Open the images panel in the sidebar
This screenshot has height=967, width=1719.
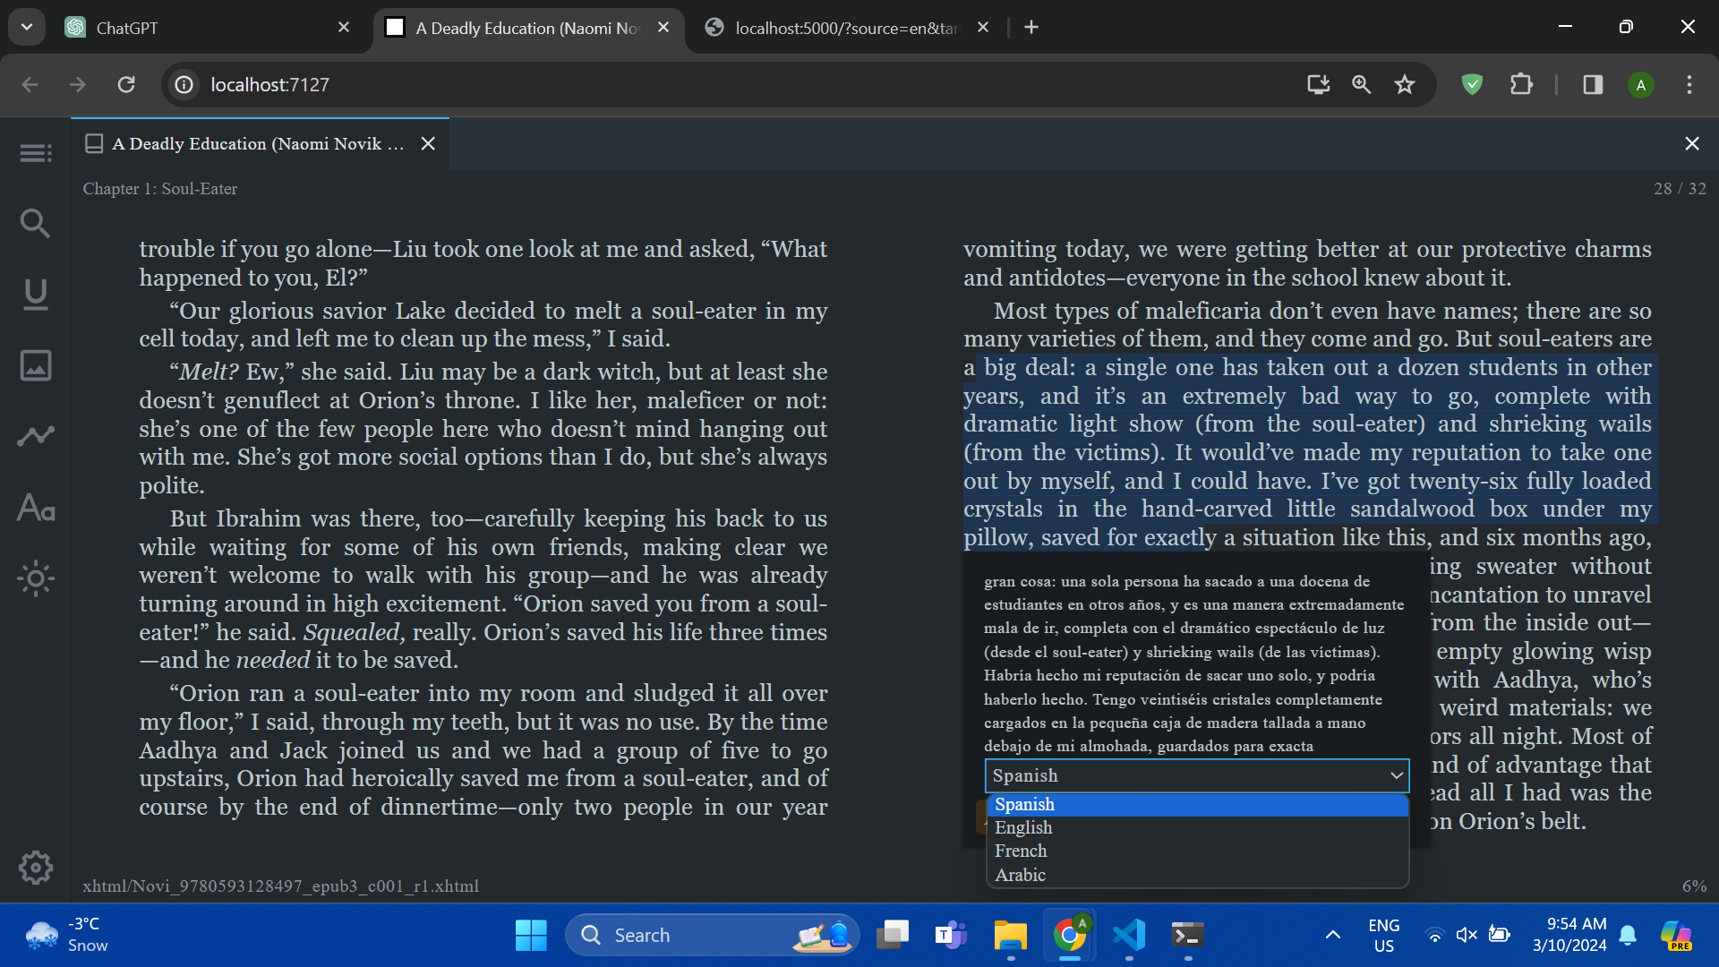[x=35, y=365]
